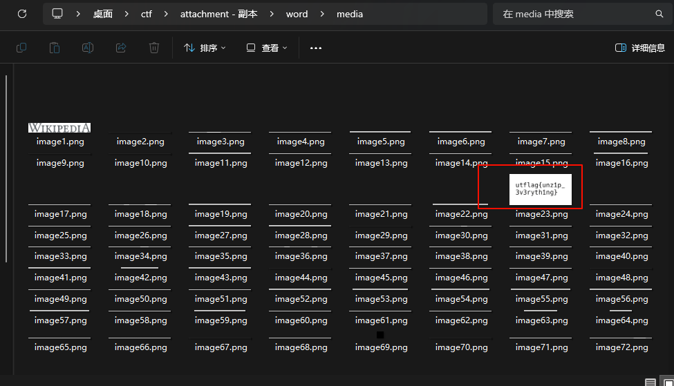
Task: Select file image38.png
Action: (x=461, y=256)
